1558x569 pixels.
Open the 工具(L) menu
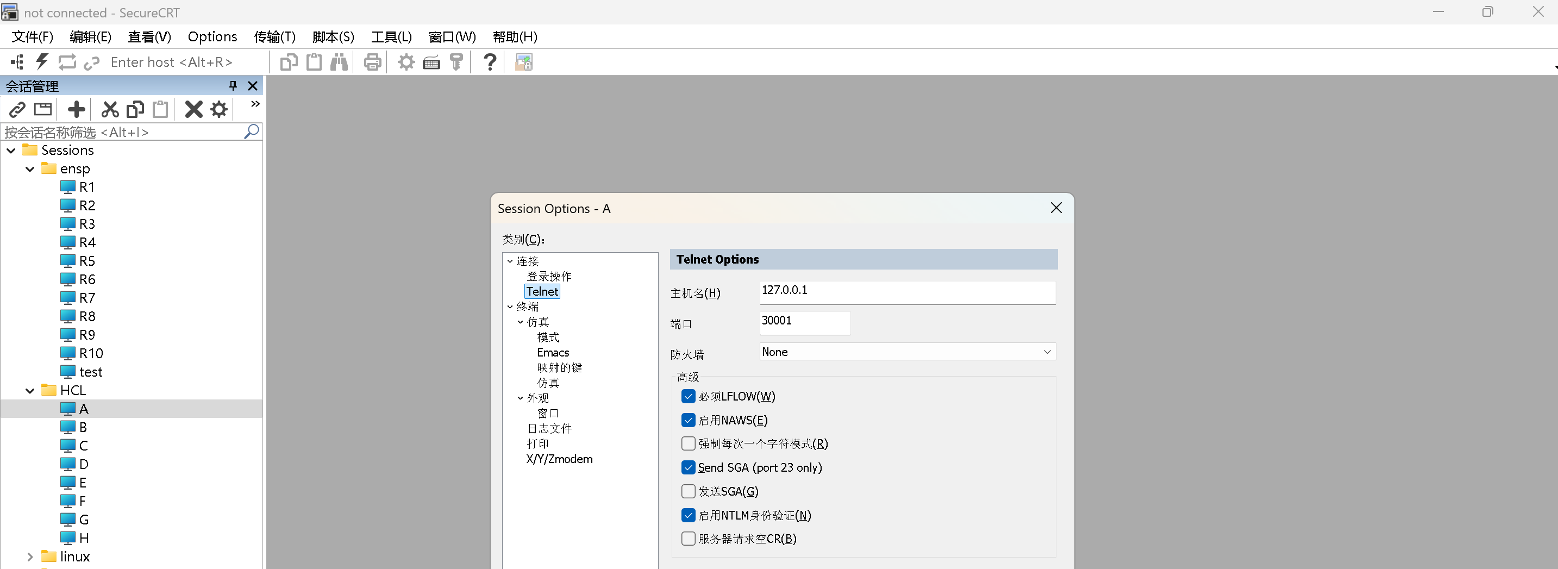(391, 37)
